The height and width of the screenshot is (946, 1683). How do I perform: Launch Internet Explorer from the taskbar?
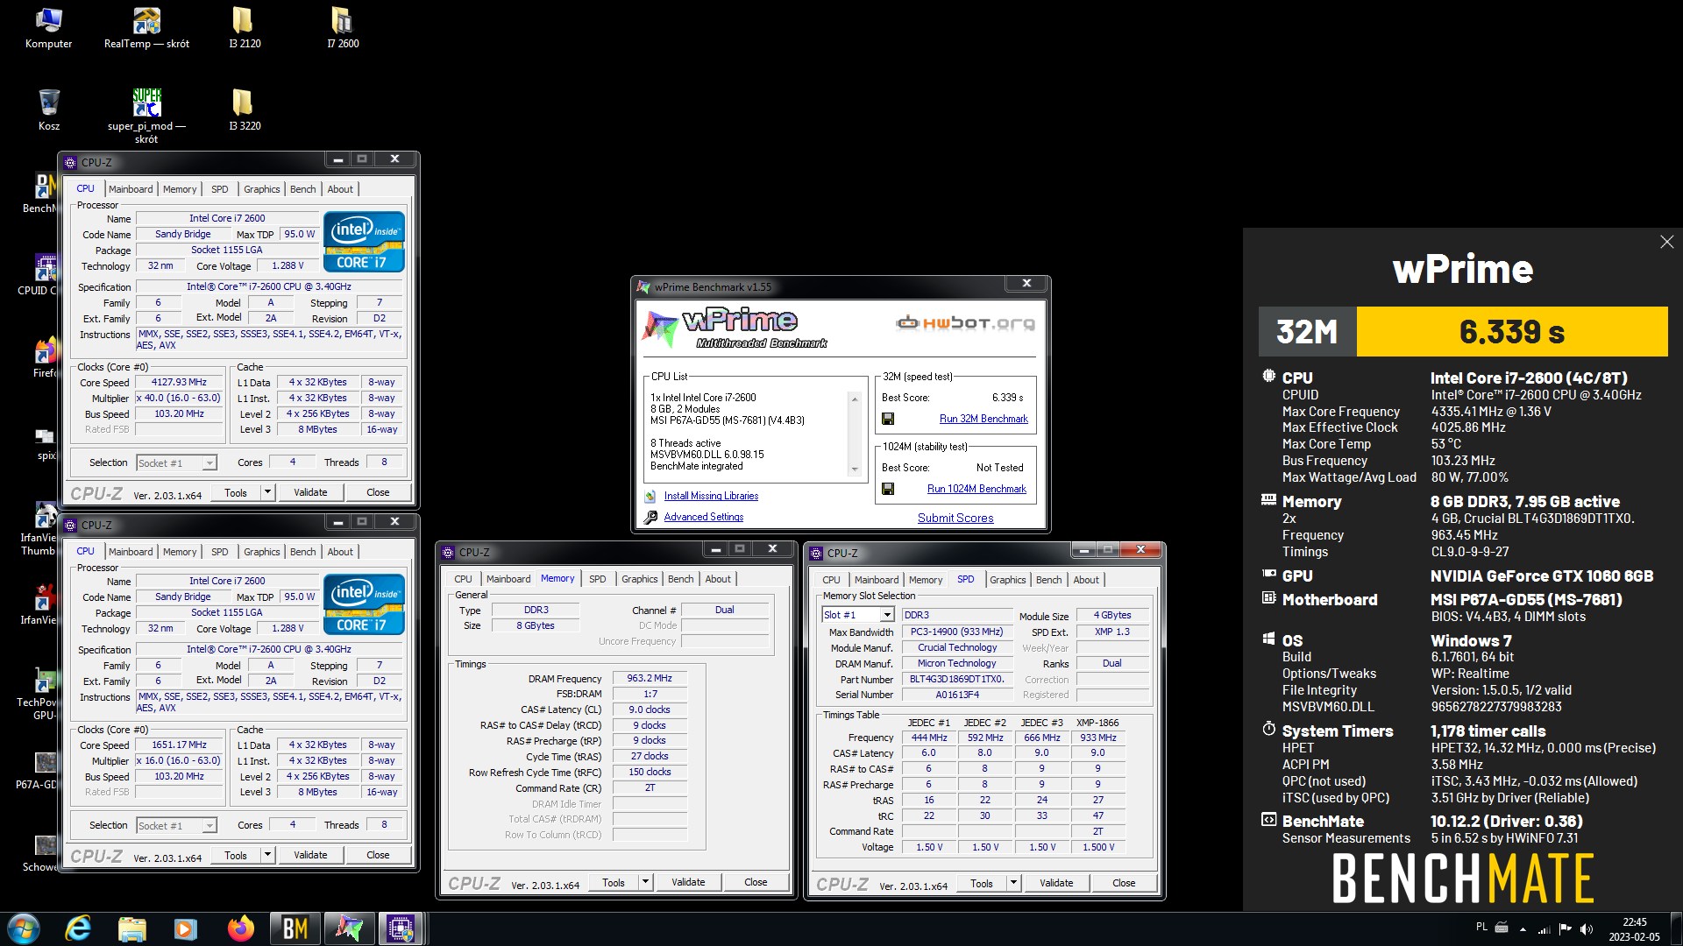coord(78,928)
